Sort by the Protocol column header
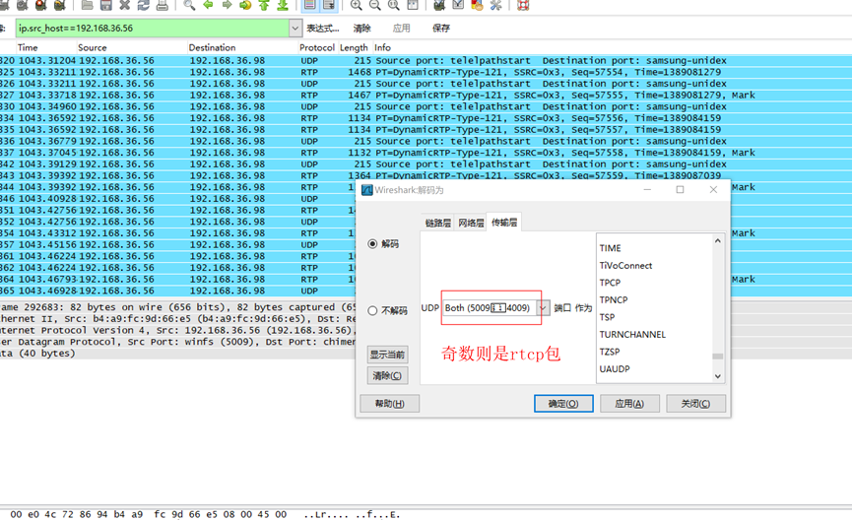The image size is (852, 520). 317,48
